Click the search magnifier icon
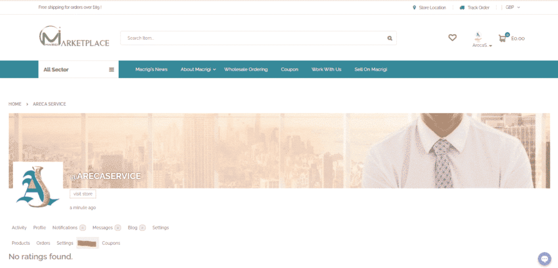The image size is (558, 268). (390, 38)
